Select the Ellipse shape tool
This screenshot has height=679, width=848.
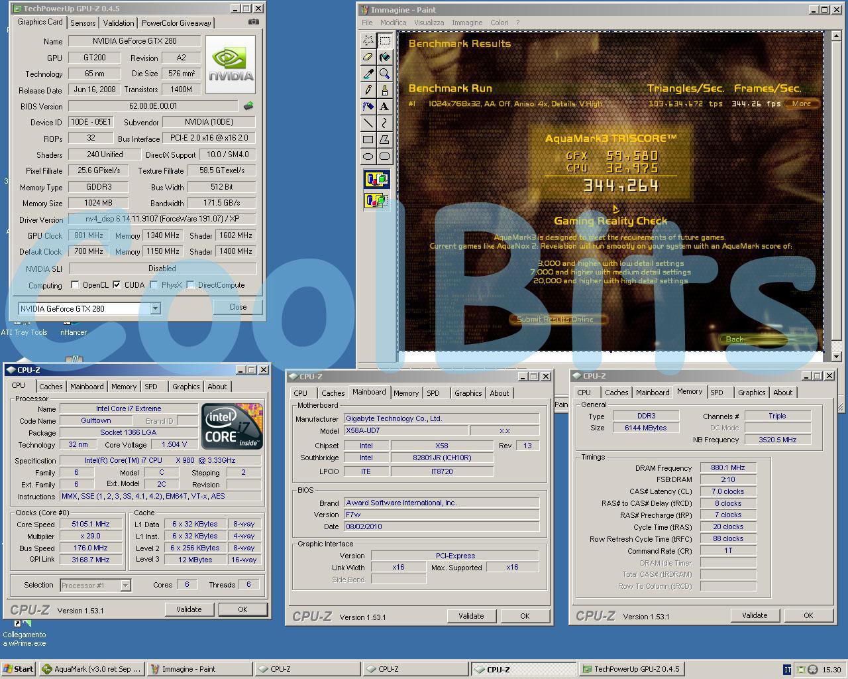368,156
